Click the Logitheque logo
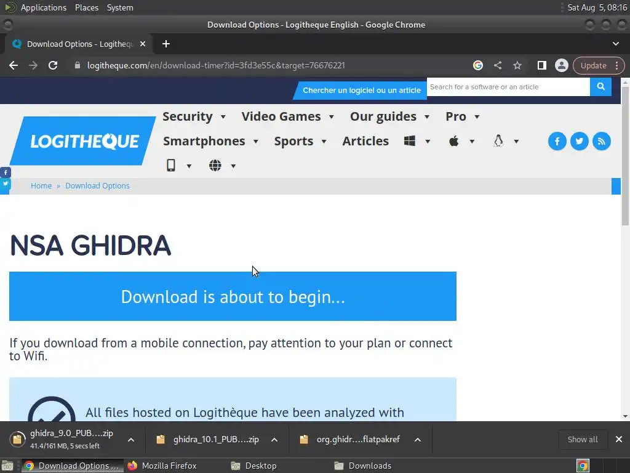This screenshot has height=473, width=630. pyautogui.click(x=83, y=141)
